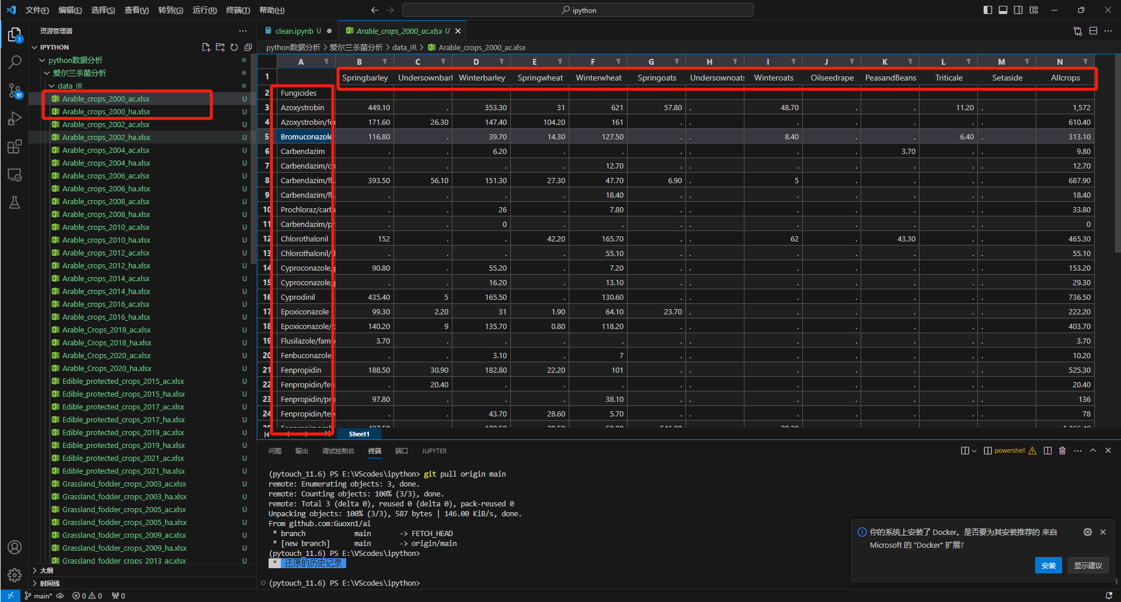
Task: Select the Bromuconazole cell in column A
Action: tap(306, 136)
